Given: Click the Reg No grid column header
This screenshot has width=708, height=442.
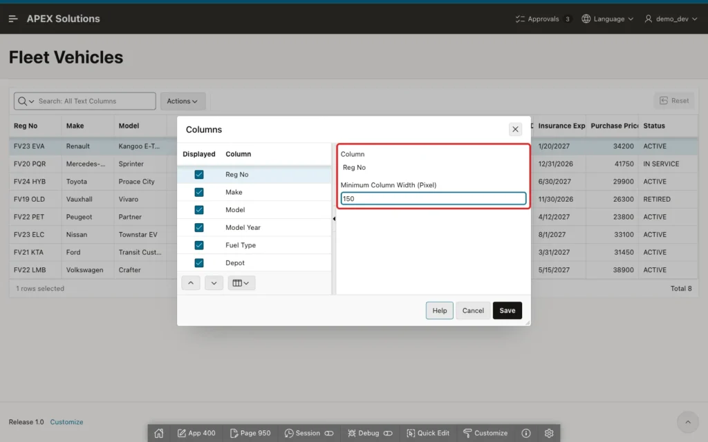Looking at the screenshot, I should coord(35,126).
